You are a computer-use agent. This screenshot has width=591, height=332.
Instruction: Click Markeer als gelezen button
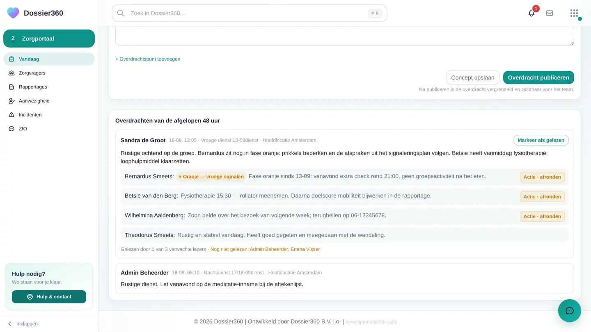point(541,140)
